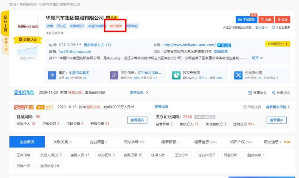Click 商务服务业 in the breadcrumb

28,4
